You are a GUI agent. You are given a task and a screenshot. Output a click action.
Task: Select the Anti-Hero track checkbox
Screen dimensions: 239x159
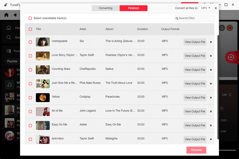[30, 139]
